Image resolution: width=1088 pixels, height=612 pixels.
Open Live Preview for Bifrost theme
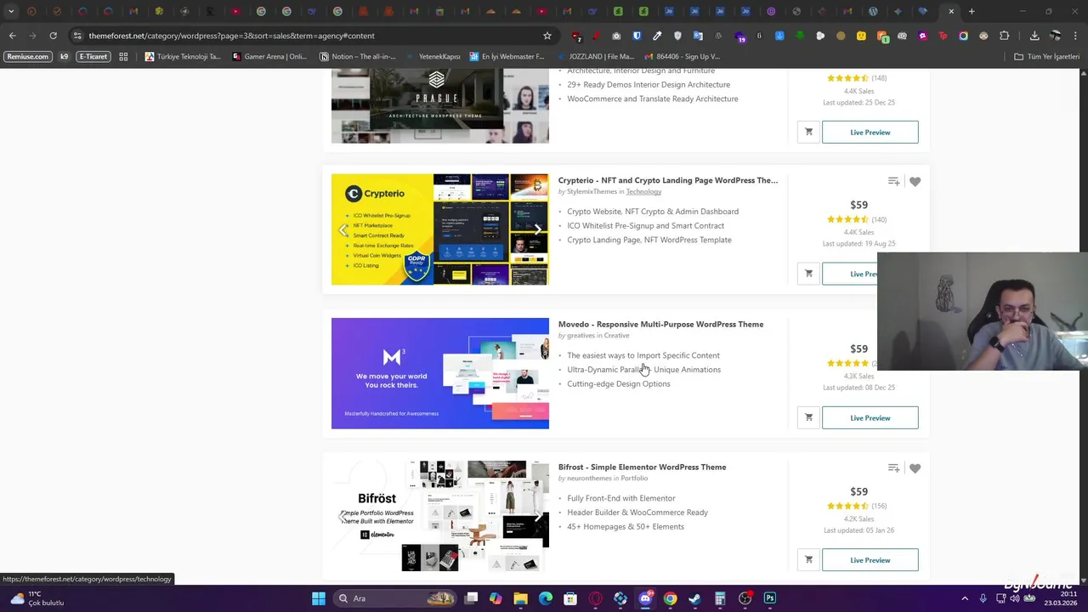870,560
